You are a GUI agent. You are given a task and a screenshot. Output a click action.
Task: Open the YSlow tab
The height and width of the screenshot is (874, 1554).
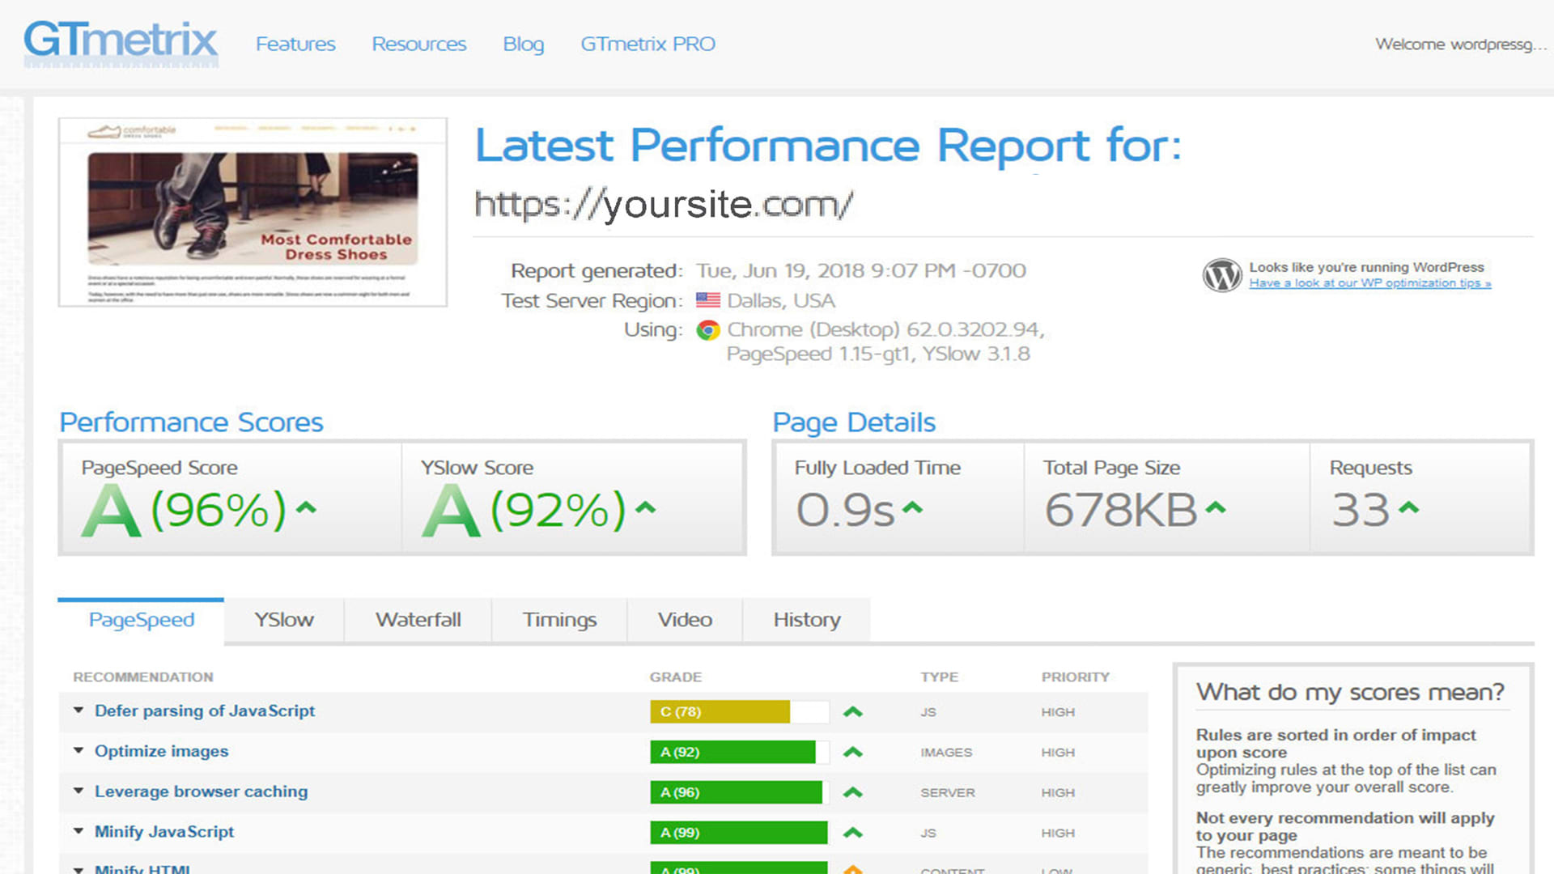click(283, 620)
